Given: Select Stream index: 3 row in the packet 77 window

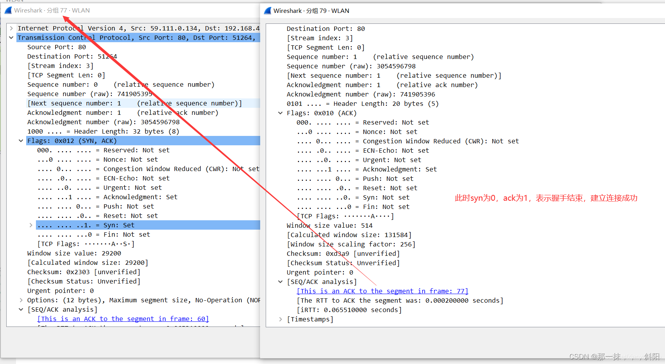Looking at the screenshot, I should (61, 66).
